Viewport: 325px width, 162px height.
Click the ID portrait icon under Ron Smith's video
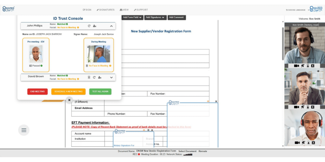click(x=308, y=66)
